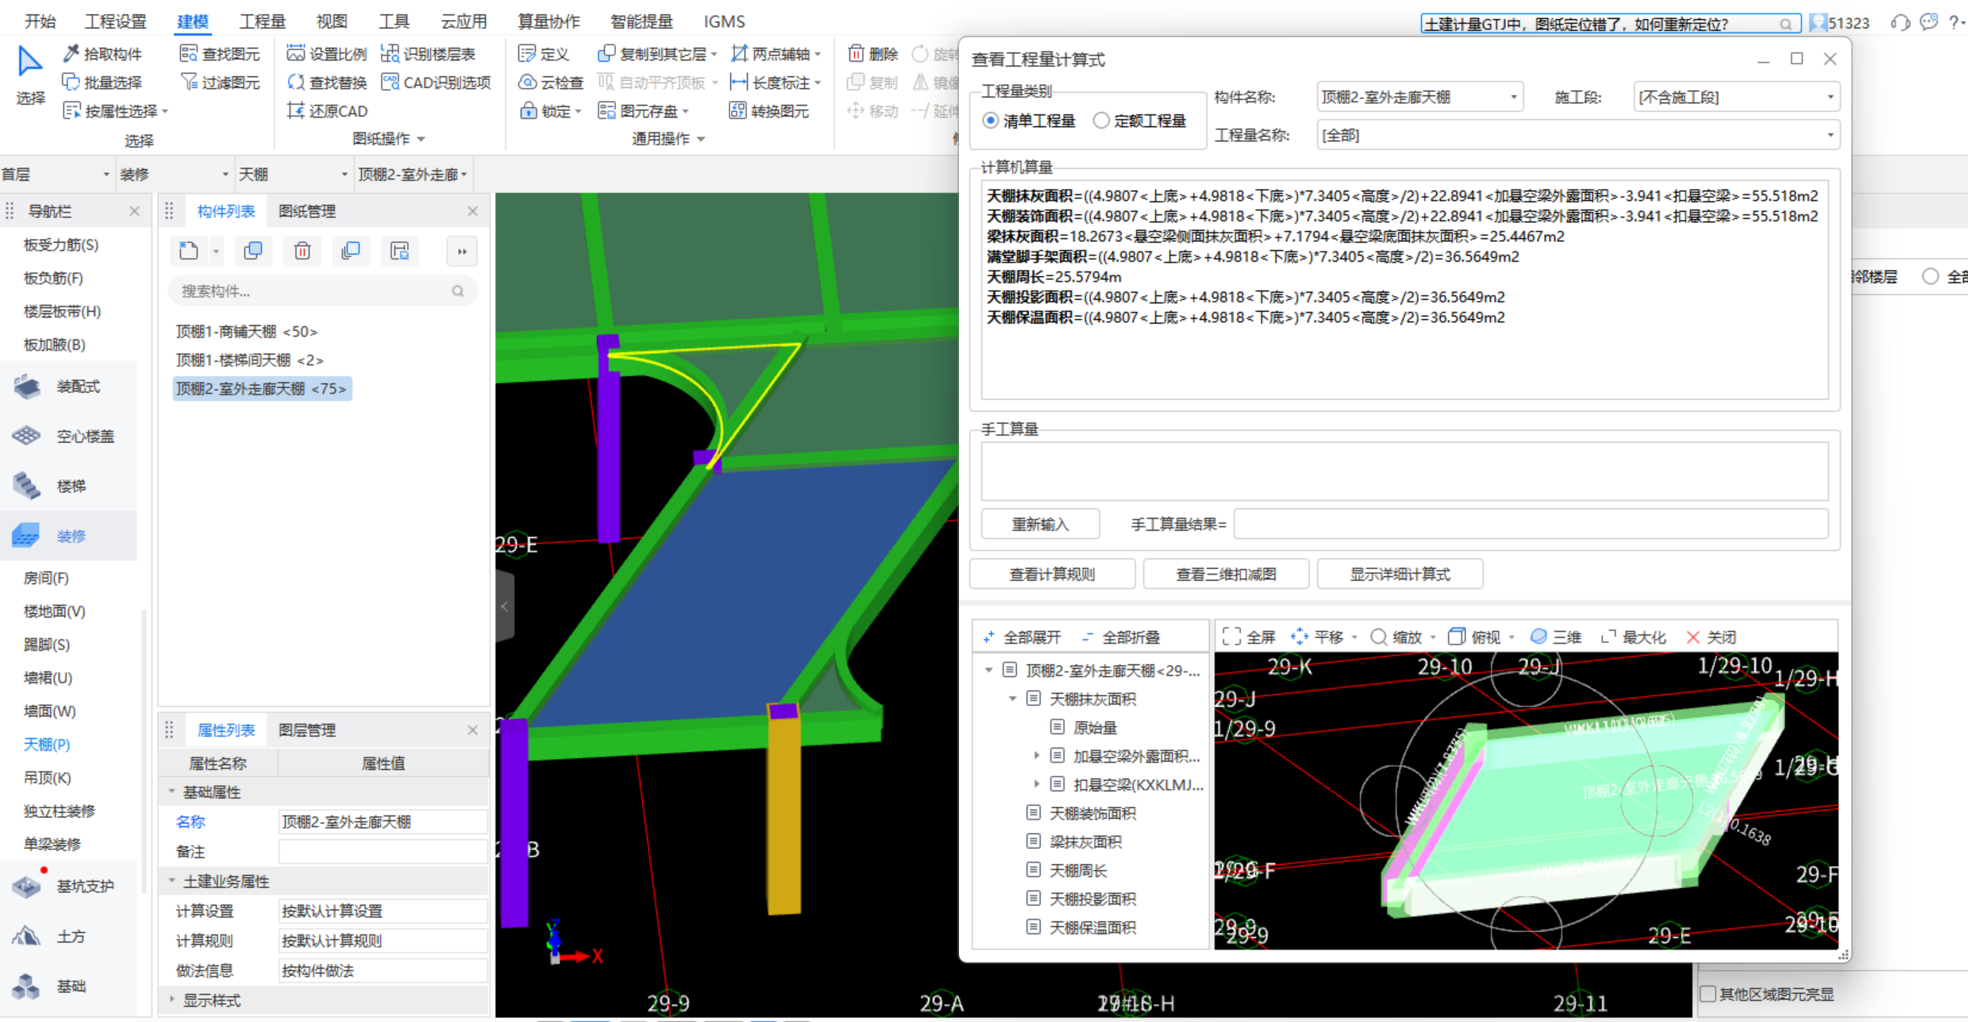Click 还原CAD restore tool
Viewport: 1968px width, 1022px height.
point(327,110)
